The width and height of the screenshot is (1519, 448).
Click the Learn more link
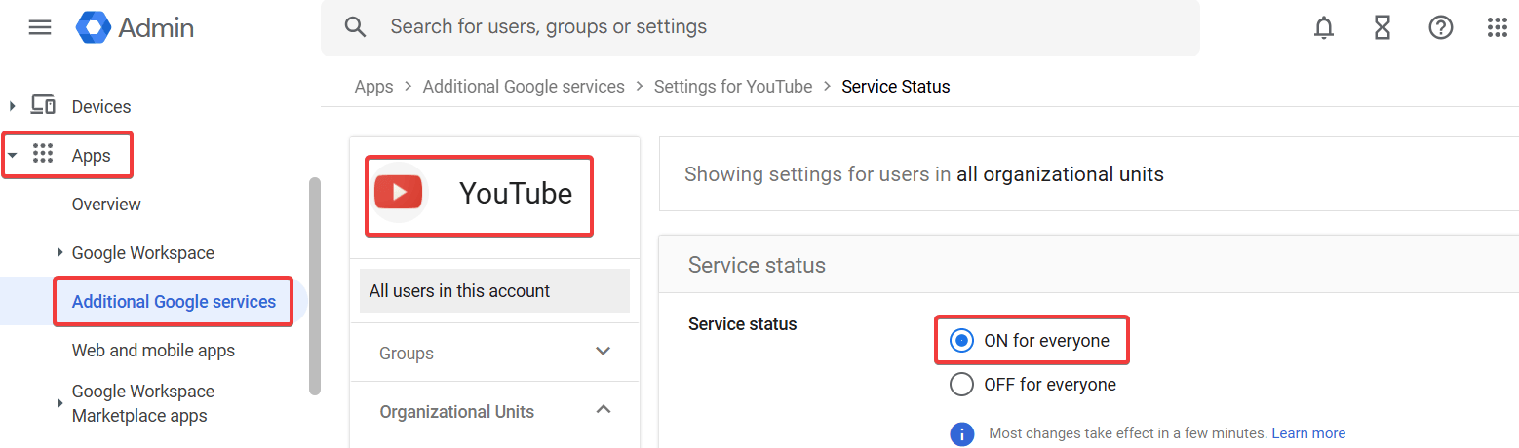(1308, 433)
